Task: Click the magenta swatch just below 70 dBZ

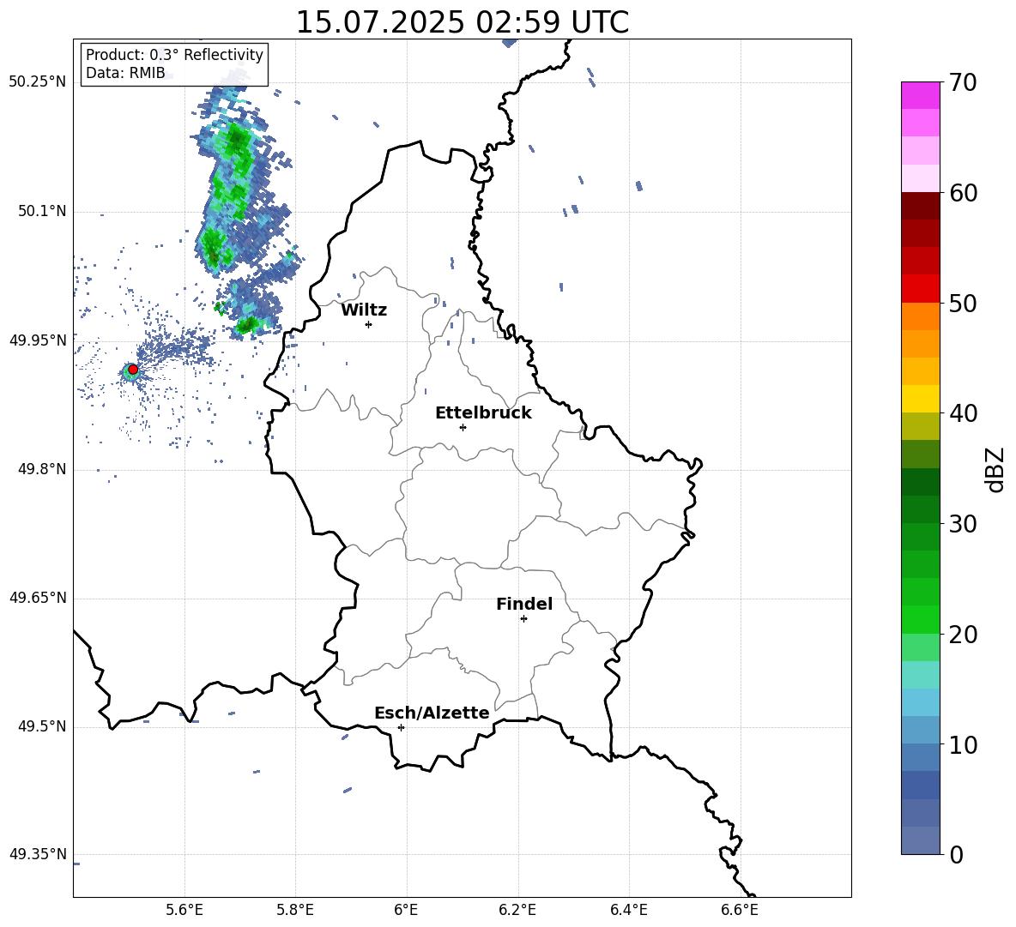Action: click(920, 95)
